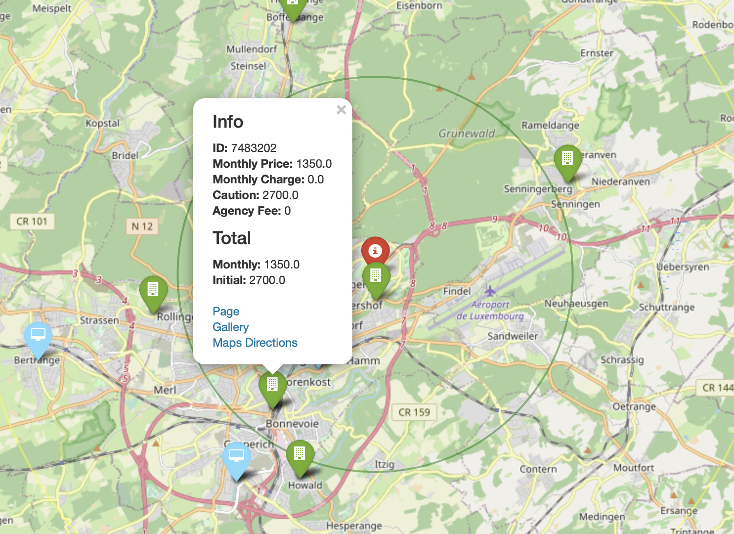
Task: Click the airport plane icon at Findel
Action: pos(490,291)
